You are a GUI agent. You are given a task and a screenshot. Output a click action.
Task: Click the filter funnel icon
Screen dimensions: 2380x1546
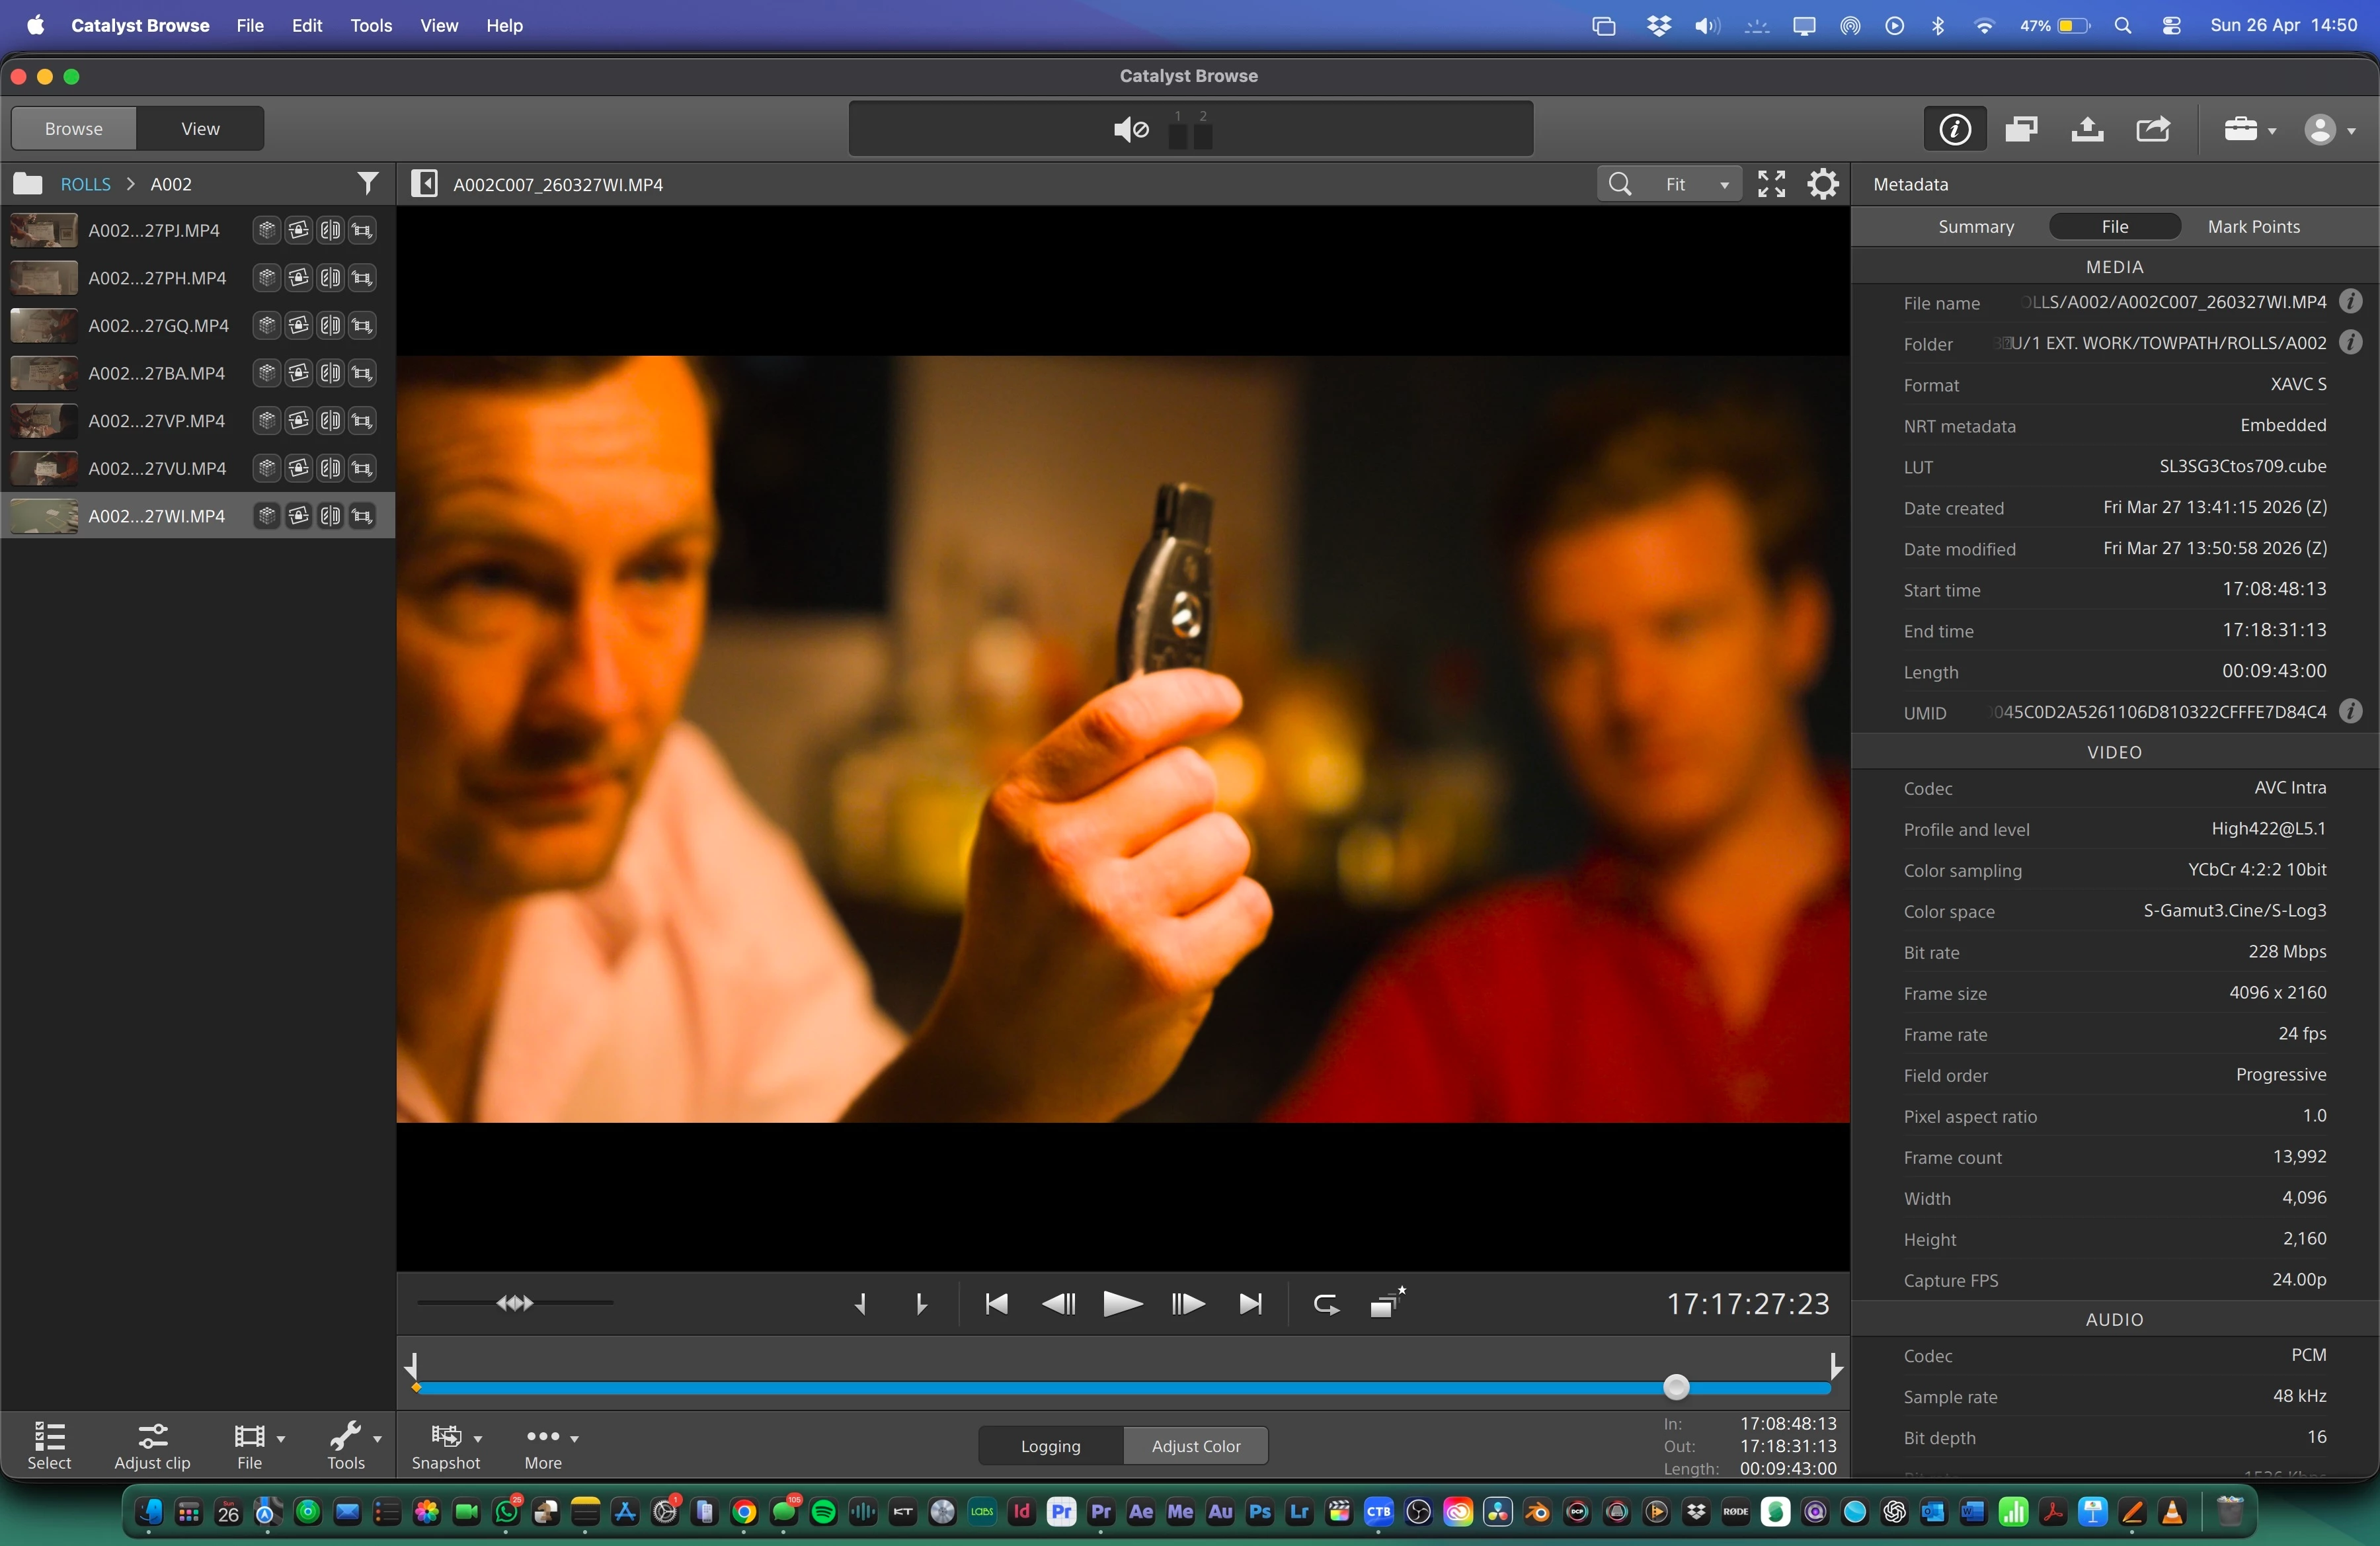[x=367, y=184]
